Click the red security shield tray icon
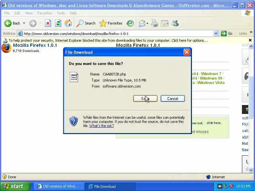Image resolution: width=255 pixels, height=191 pixels. point(231,186)
